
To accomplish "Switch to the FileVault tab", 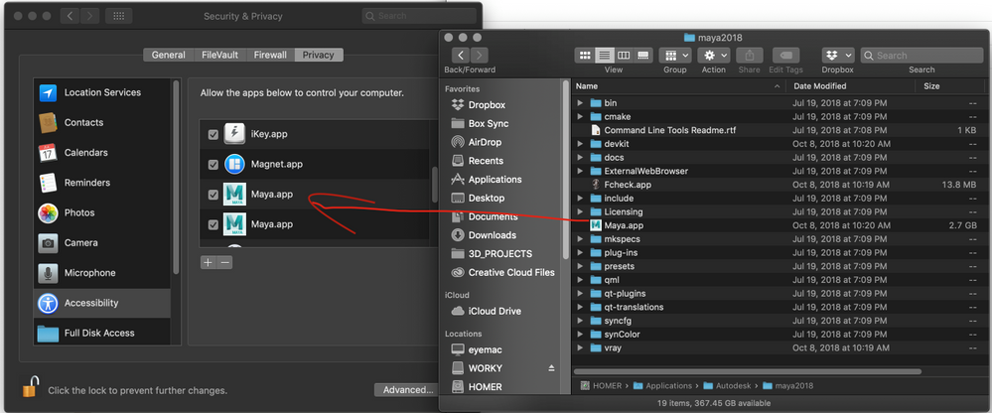I will point(219,55).
